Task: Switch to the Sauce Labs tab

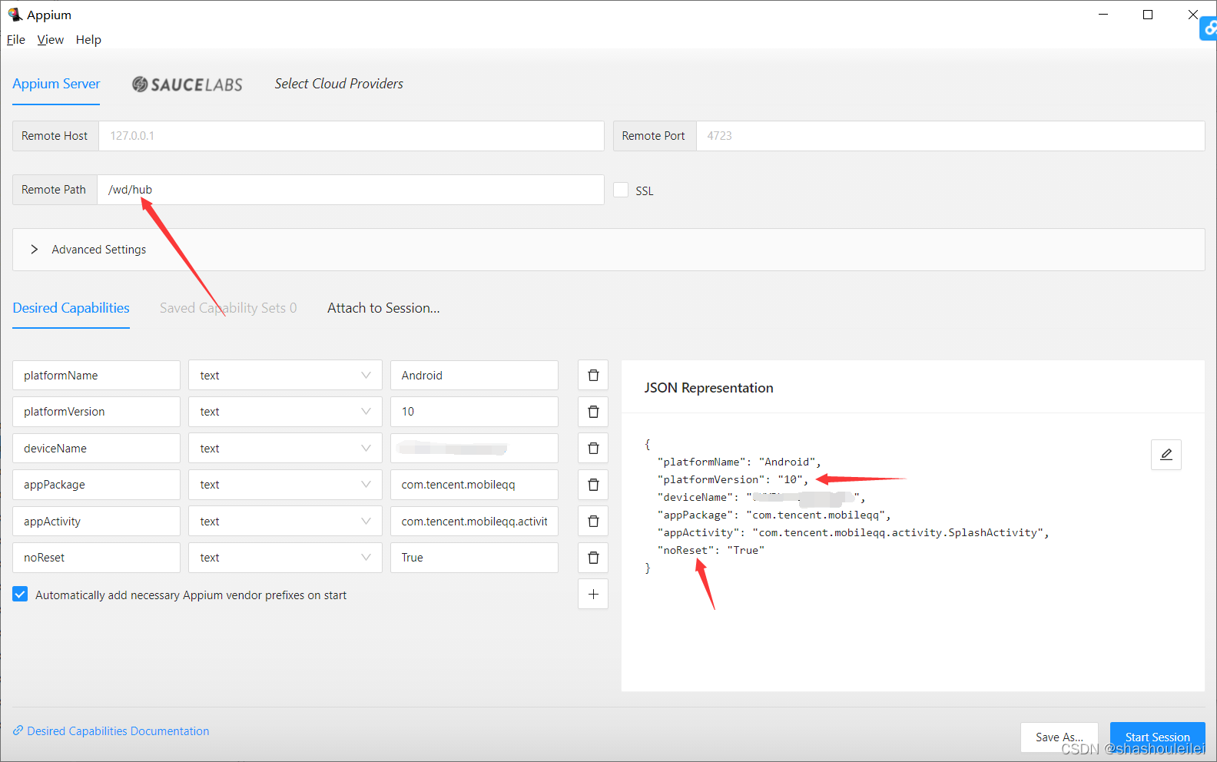Action: pyautogui.click(x=187, y=84)
